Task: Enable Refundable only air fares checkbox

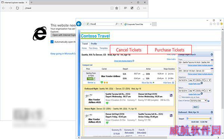Action: tap(180, 97)
